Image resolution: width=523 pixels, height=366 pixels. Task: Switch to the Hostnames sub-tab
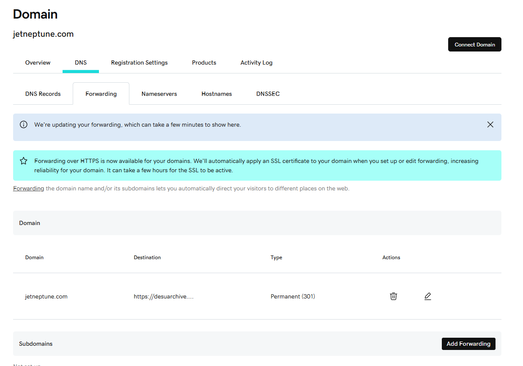216,94
